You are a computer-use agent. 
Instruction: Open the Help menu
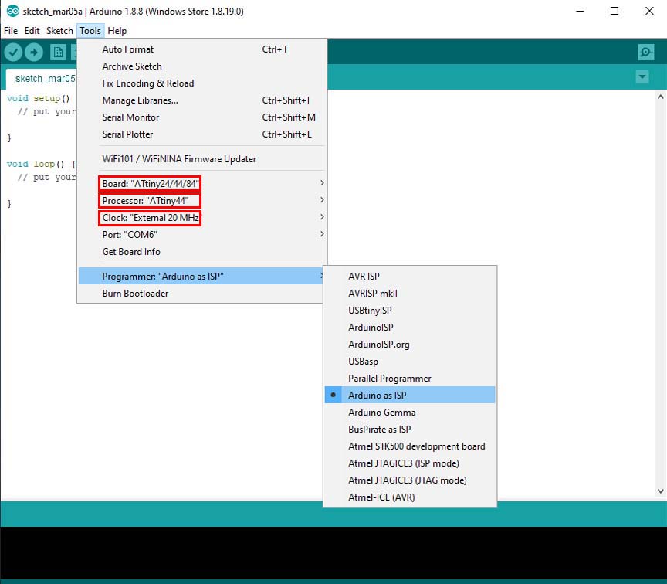[x=117, y=31]
